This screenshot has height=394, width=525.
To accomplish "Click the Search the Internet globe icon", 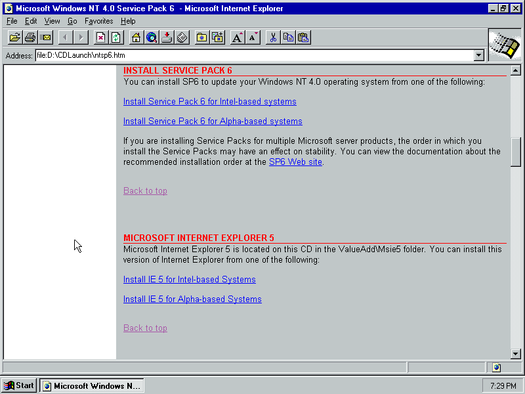I will (x=152, y=37).
